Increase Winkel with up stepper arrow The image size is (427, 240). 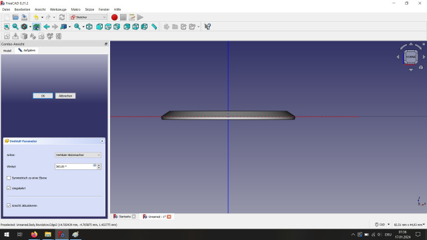99,165
